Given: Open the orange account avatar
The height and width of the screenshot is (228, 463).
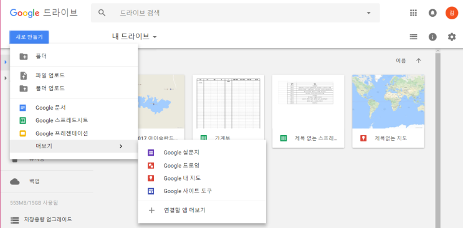Looking at the screenshot, I should pyautogui.click(x=452, y=12).
